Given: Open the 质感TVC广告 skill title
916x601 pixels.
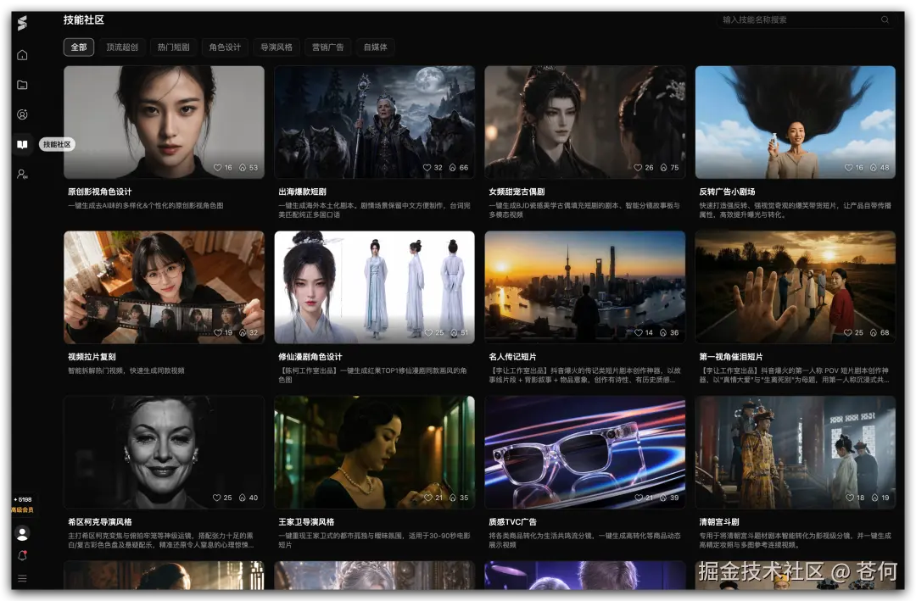Looking at the screenshot, I should click(512, 522).
